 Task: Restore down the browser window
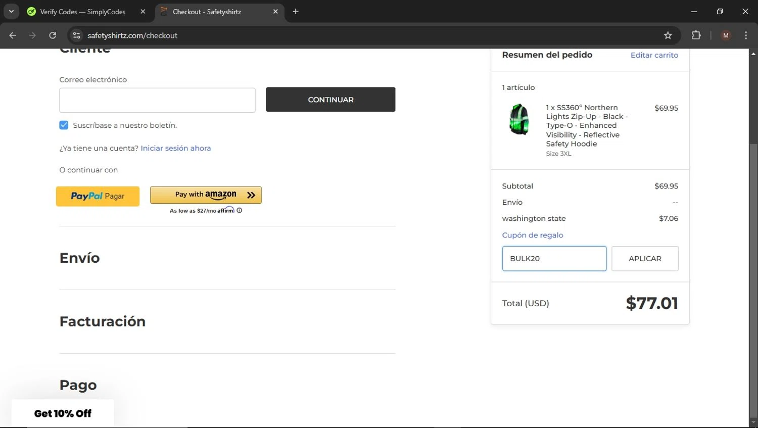pyautogui.click(x=720, y=12)
